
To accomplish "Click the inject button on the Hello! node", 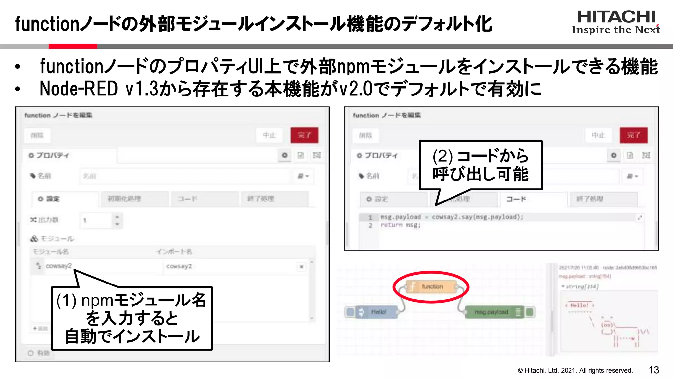I will (x=350, y=312).
